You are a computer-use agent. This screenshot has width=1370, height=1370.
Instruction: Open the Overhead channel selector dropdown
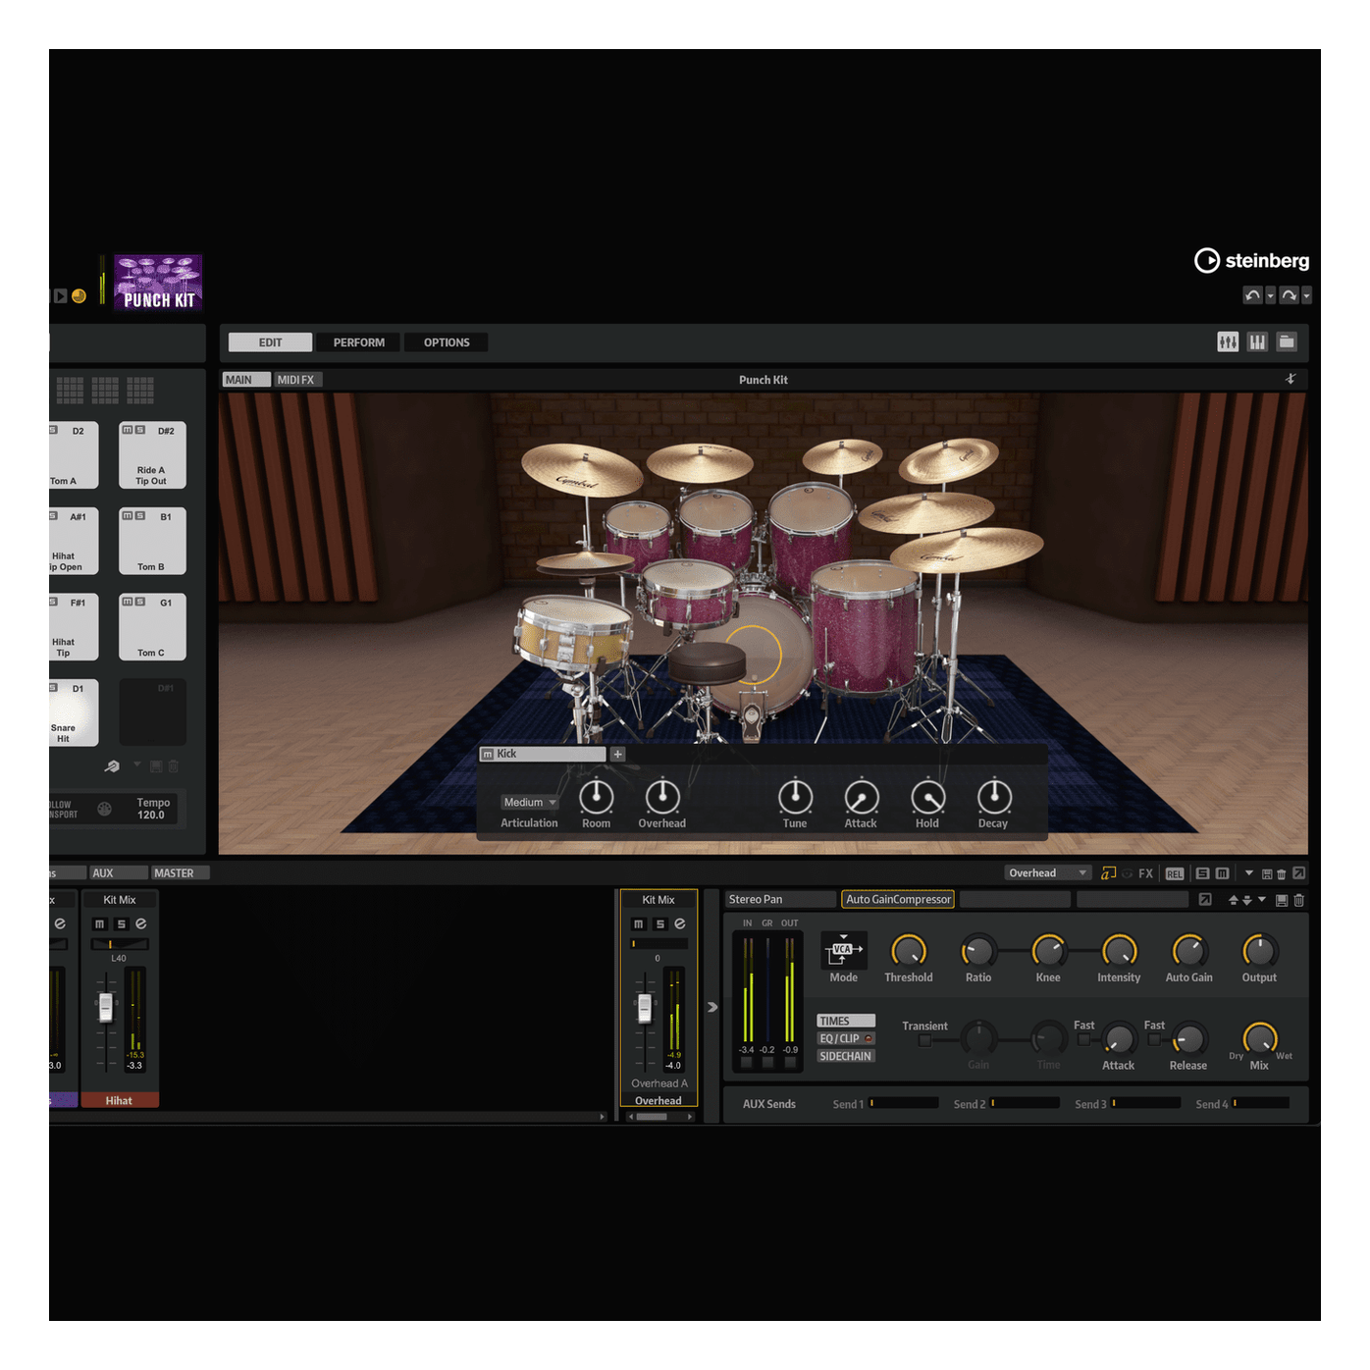click(x=1047, y=872)
